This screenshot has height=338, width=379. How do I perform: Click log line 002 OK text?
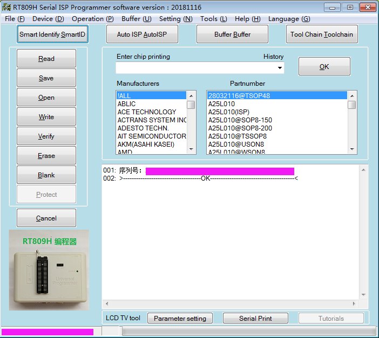206,178
